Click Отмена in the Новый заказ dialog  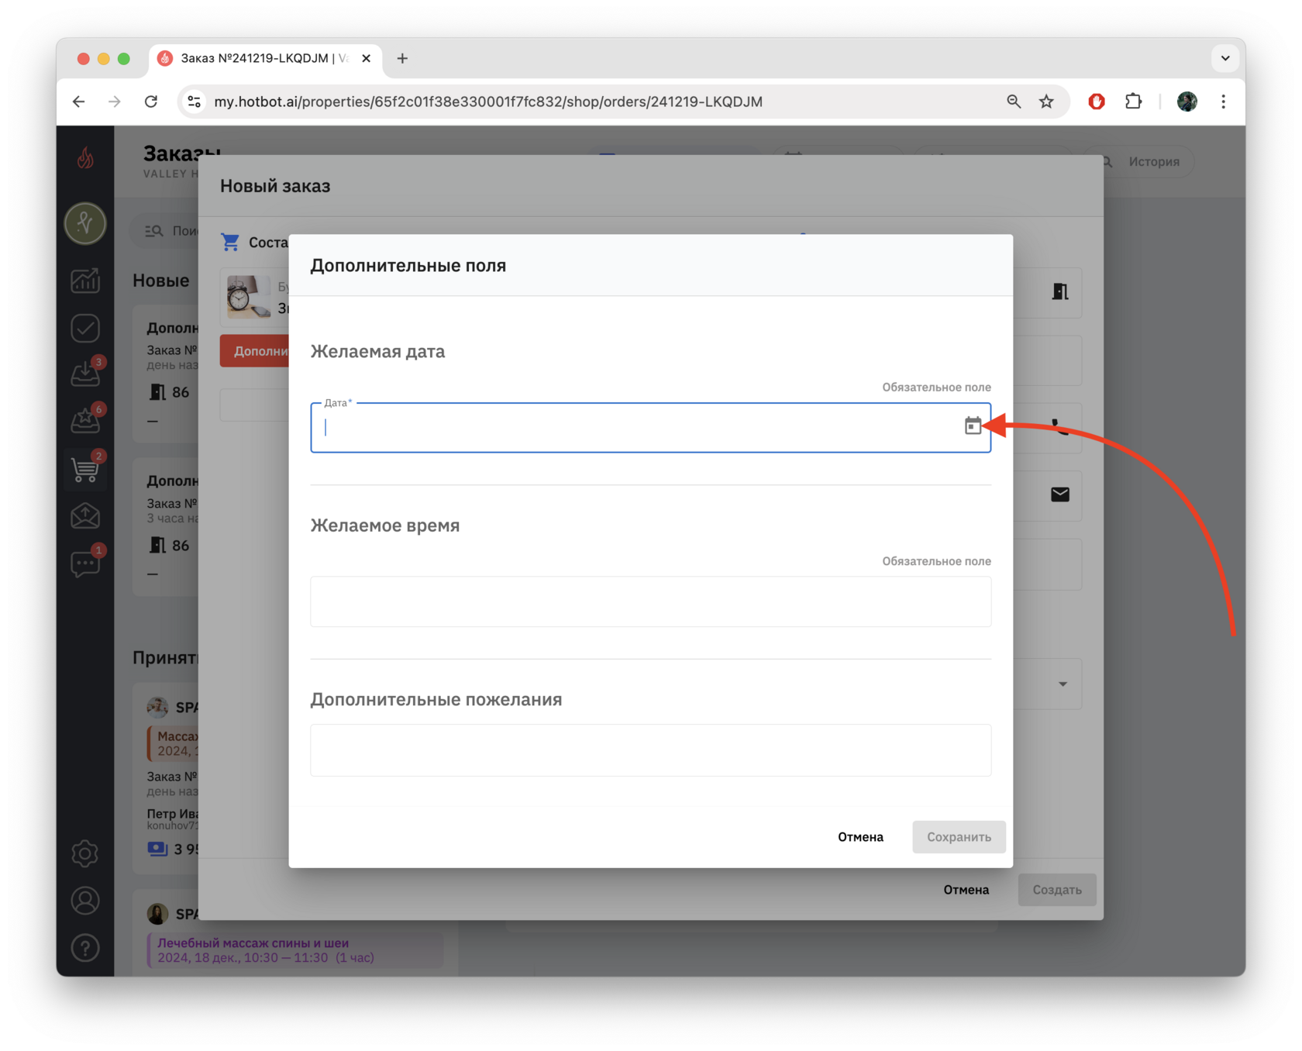coord(966,890)
